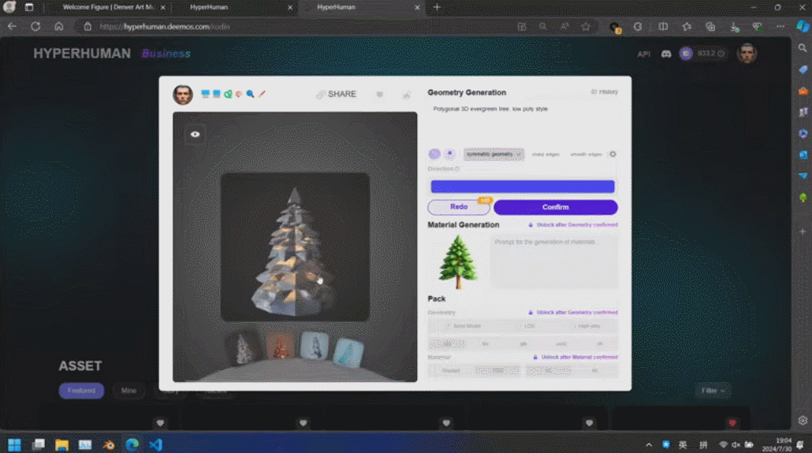This screenshot has width=812, height=453.
Task: Select the Featured asset tab
Action: tap(81, 390)
